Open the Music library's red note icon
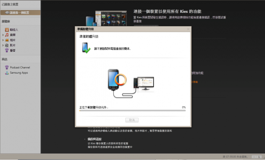Screen dimensions: 265x160 [x=7, y=35]
